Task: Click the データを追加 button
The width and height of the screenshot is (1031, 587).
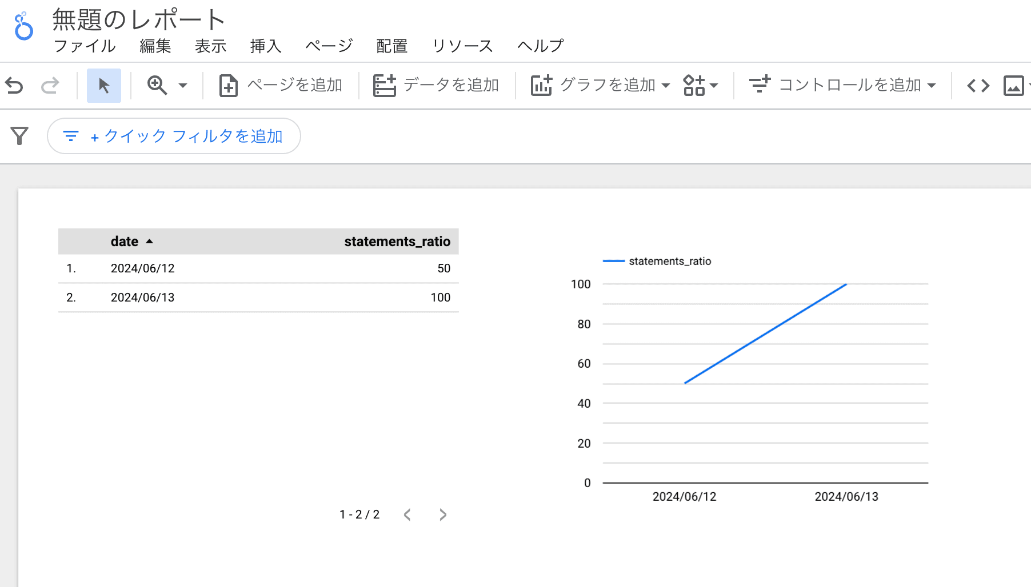Action: (x=436, y=86)
